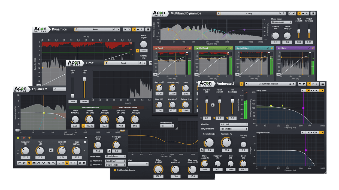Open the Algorithm dropdown showing Vivid Hall
339x190 pixels.
pos(234,125)
